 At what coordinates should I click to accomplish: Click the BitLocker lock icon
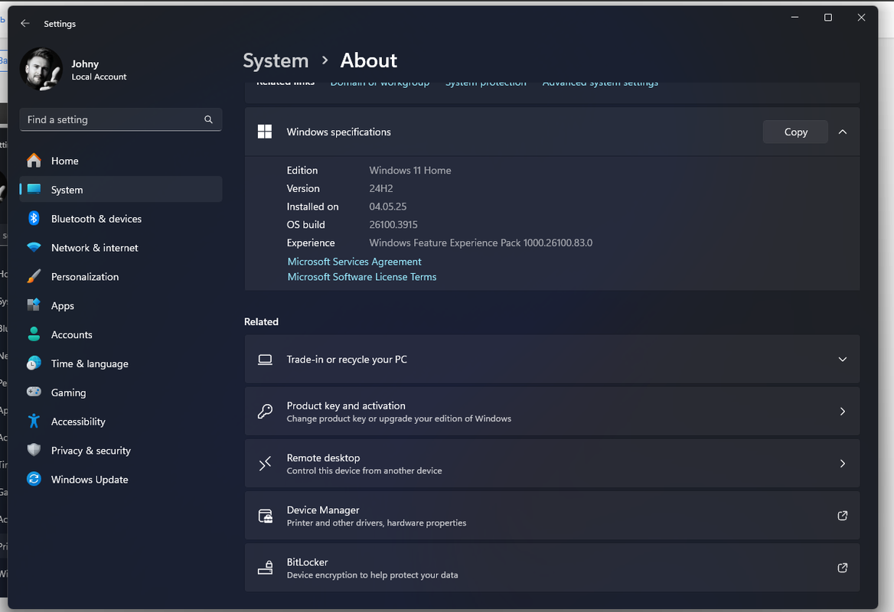point(265,568)
